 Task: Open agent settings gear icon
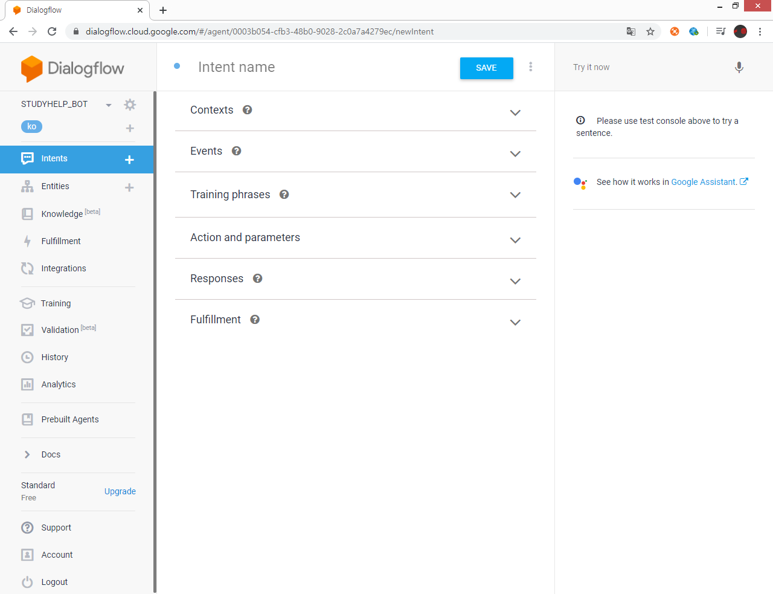tap(130, 105)
